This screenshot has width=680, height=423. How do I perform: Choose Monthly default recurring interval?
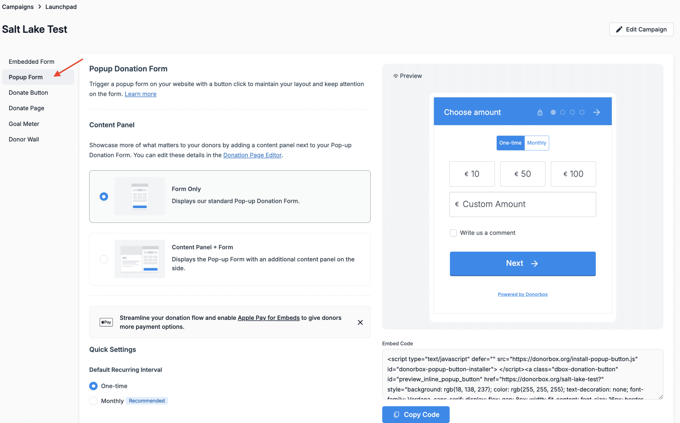coord(93,401)
